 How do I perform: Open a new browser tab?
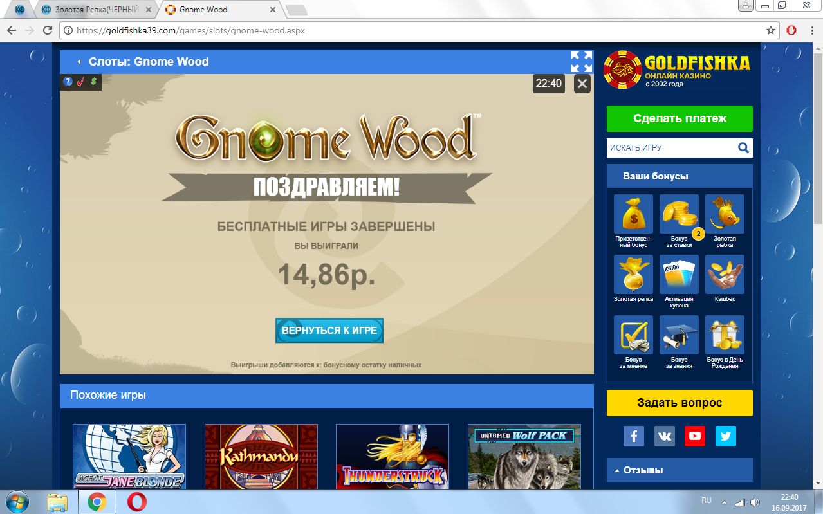pos(296,10)
